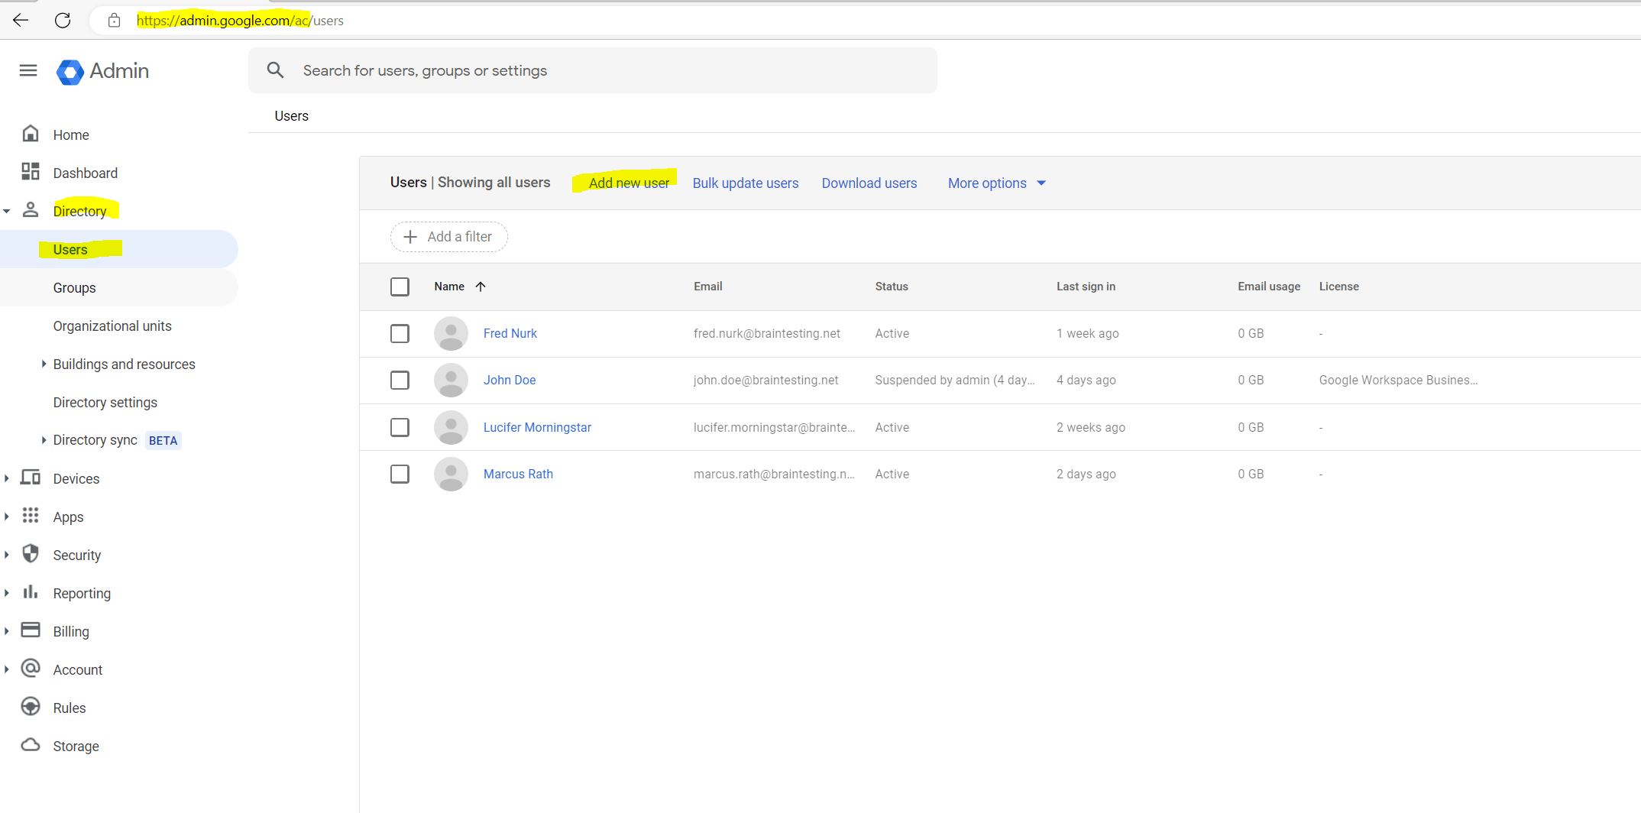This screenshot has width=1641, height=813.
Task: Tick the checkbox beside Marcus Rath
Action: (400, 474)
